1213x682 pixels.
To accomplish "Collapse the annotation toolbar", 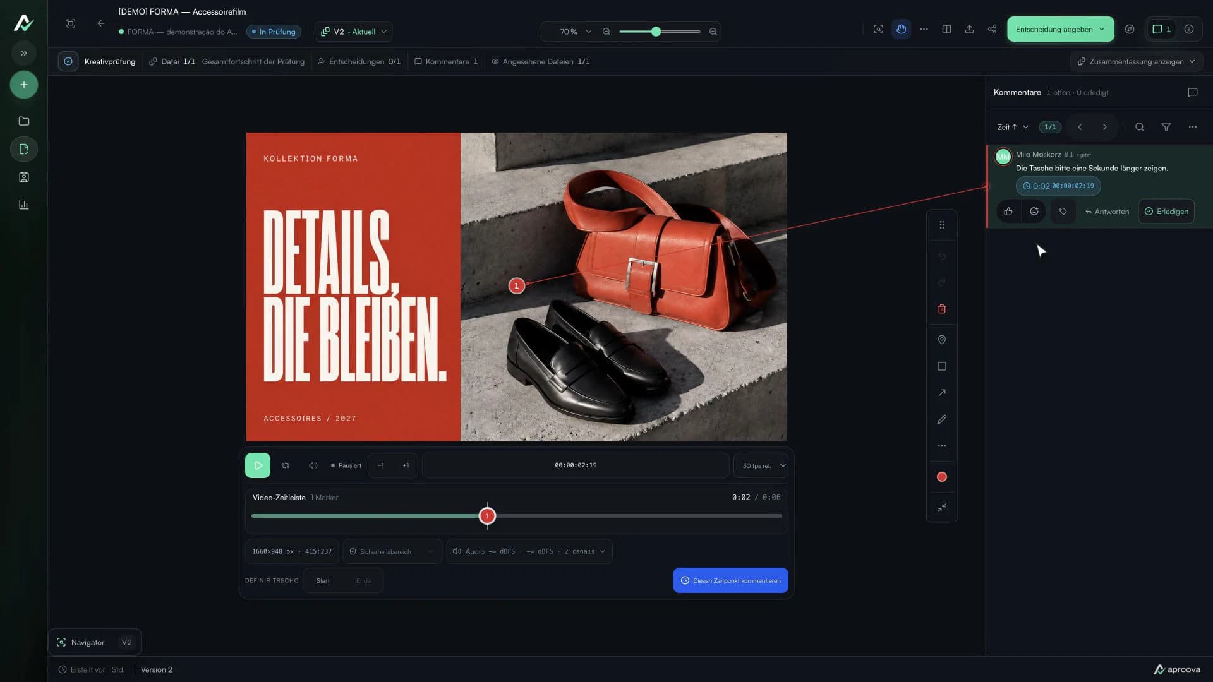I will coord(942,508).
